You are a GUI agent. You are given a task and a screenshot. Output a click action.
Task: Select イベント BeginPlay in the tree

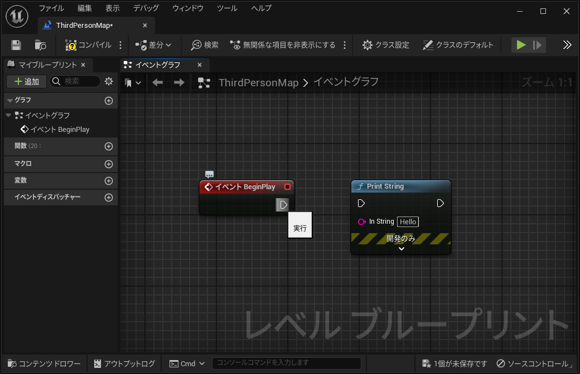[55, 130]
